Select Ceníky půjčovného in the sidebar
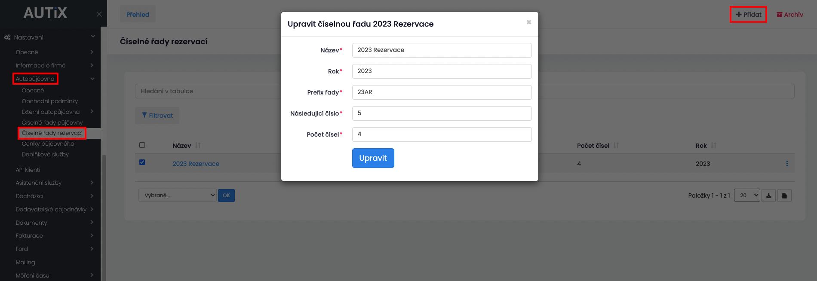Screen dimensions: 817x281 pyautogui.click(x=48, y=144)
